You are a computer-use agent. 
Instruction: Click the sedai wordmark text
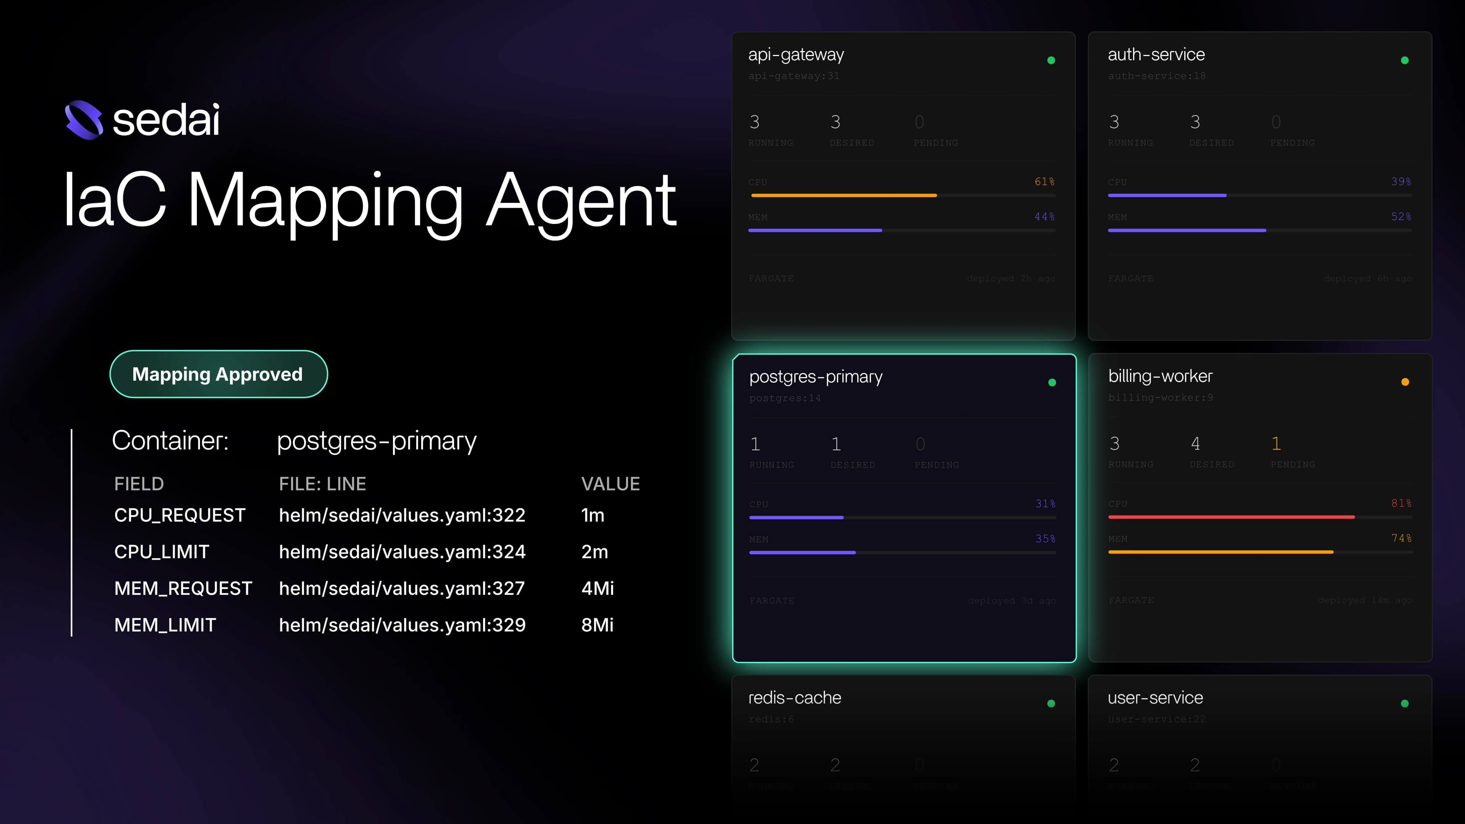(166, 120)
